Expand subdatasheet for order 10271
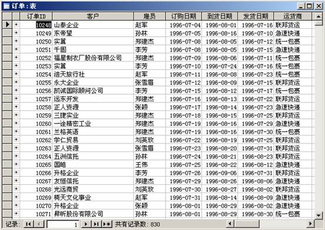This screenshot has height=230, width=325. coord(16,214)
